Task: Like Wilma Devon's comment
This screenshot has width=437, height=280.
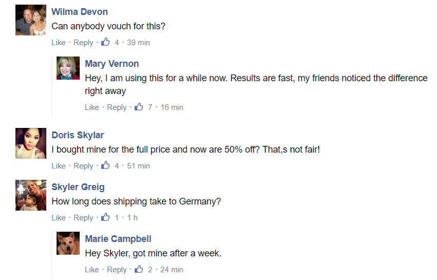Action: coord(59,43)
